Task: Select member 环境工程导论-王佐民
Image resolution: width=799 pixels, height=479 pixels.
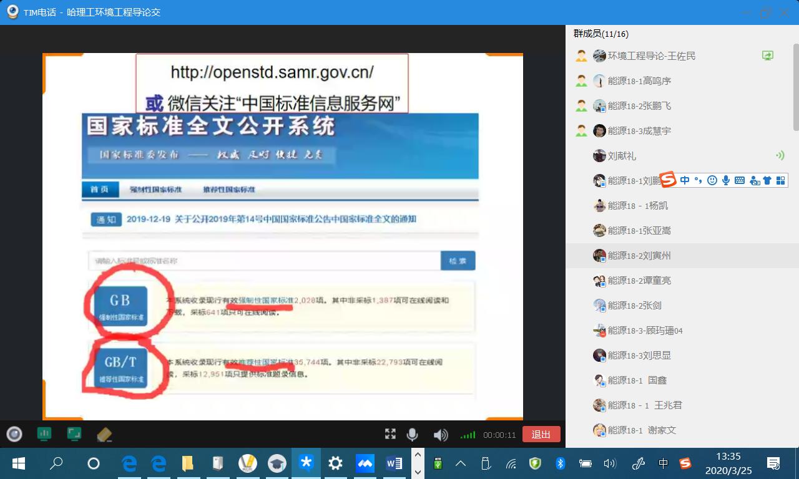Action: (x=682, y=56)
